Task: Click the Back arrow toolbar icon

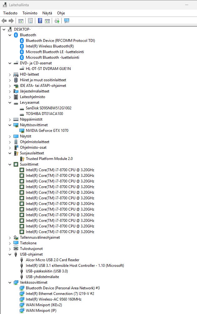Action: [4, 21]
